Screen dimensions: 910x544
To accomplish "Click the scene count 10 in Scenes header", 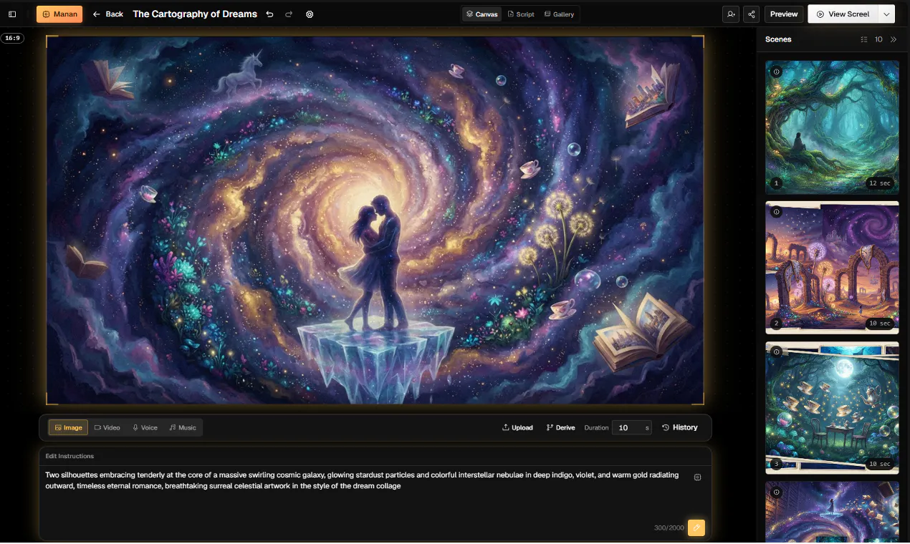I will [878, 39].
